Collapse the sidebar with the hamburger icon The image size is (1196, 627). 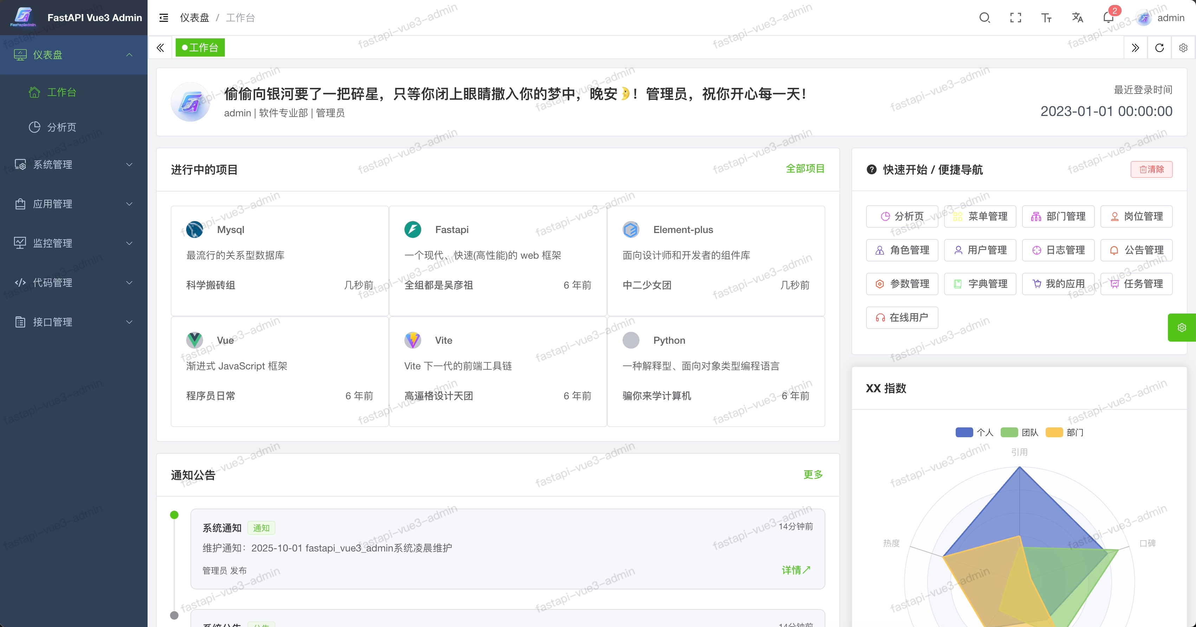coord(163,18)
